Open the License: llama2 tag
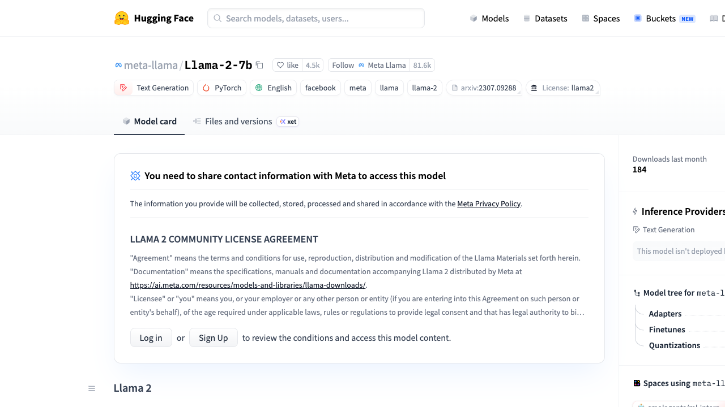Screen dimensions: 725x407 562,88
